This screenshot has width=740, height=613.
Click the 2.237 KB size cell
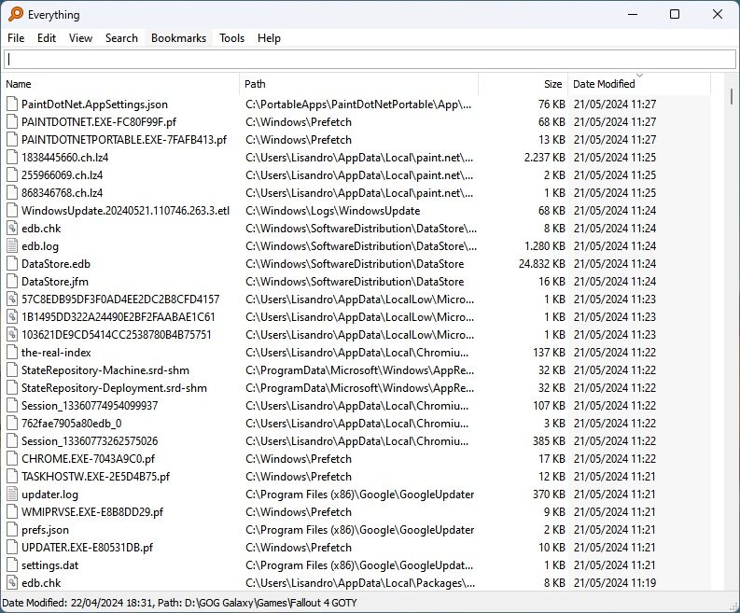tap(545, 158)
